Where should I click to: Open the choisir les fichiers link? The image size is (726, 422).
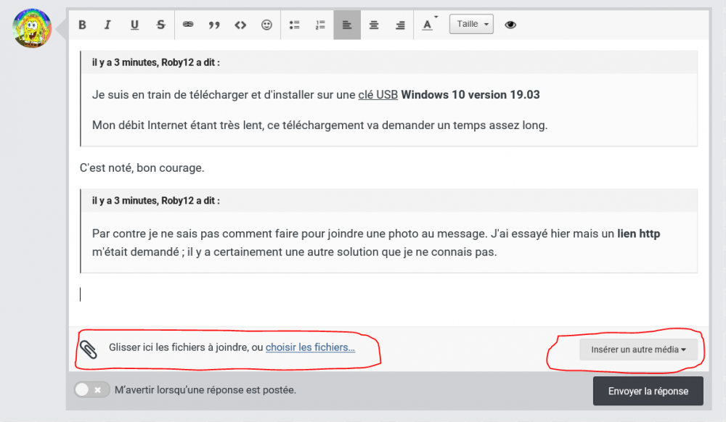coord(310,347)
